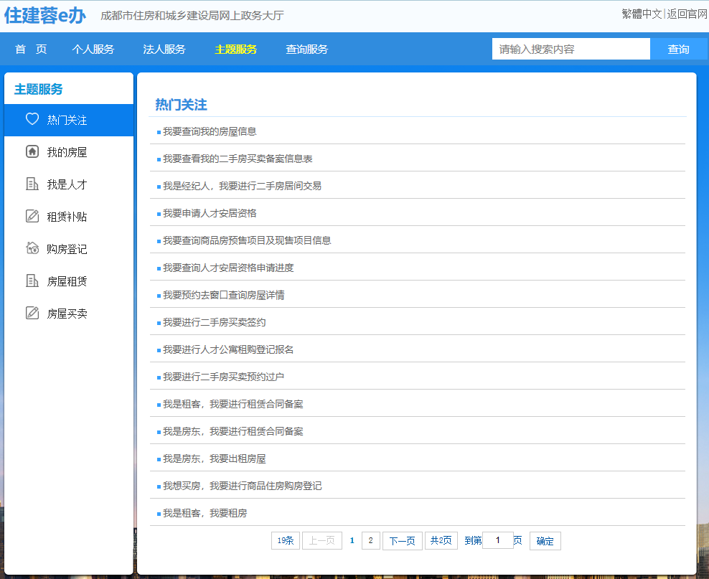Click the 19条 total count box

[286, 540]
